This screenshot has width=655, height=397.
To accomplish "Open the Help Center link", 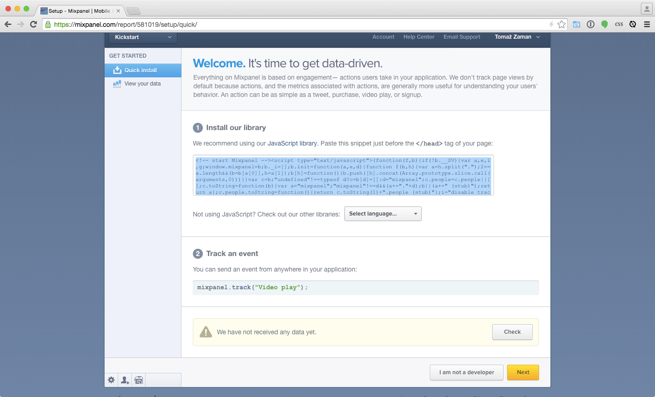I will point(419,37).
